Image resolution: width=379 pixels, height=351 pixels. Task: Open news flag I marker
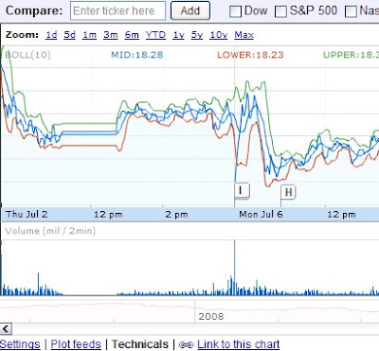(242, 190)
